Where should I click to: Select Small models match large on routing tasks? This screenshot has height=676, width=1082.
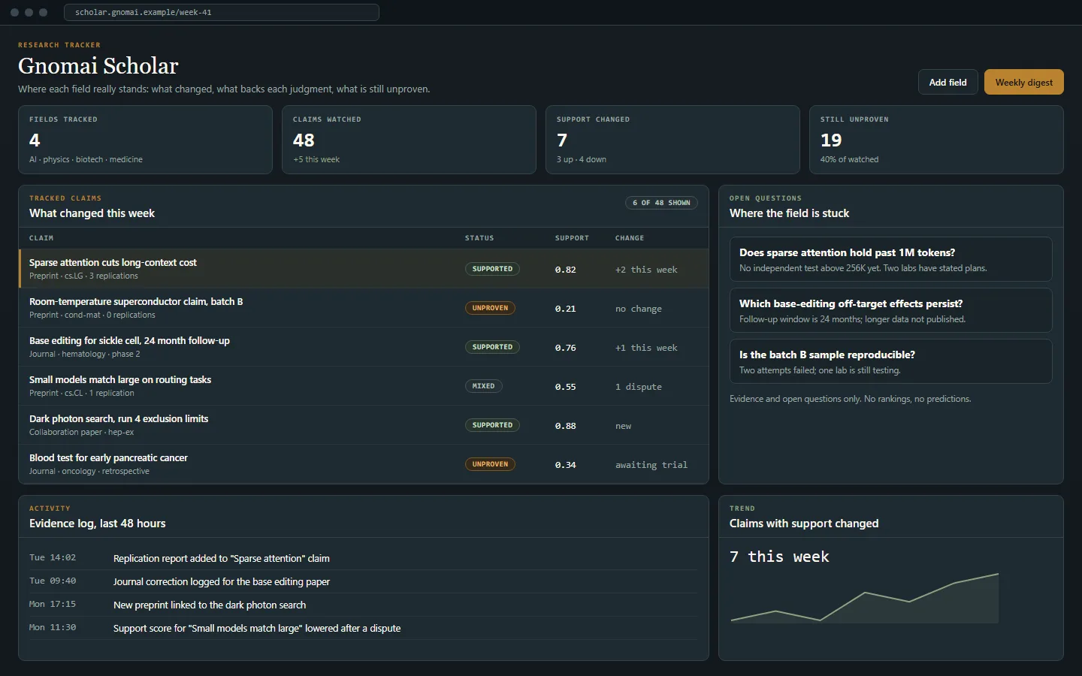[x=364, y=386]
